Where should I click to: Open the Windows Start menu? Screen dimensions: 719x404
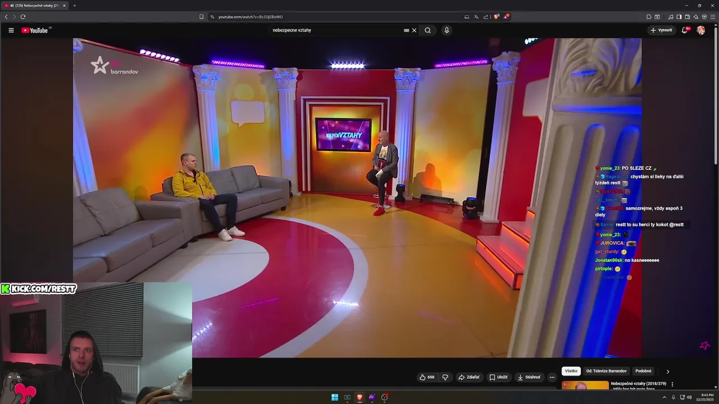click(x=335, y=397)
